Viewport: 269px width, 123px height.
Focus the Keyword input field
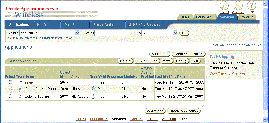coord(112,33)
